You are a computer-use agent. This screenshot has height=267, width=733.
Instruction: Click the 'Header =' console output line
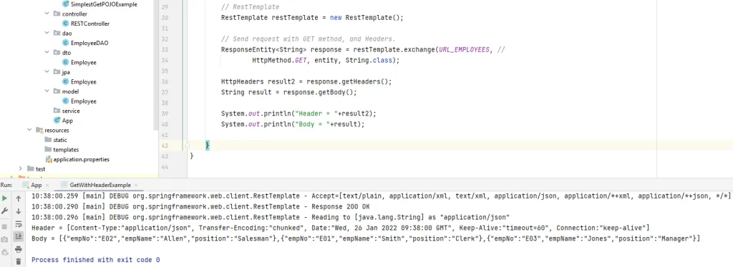(340, 228)
